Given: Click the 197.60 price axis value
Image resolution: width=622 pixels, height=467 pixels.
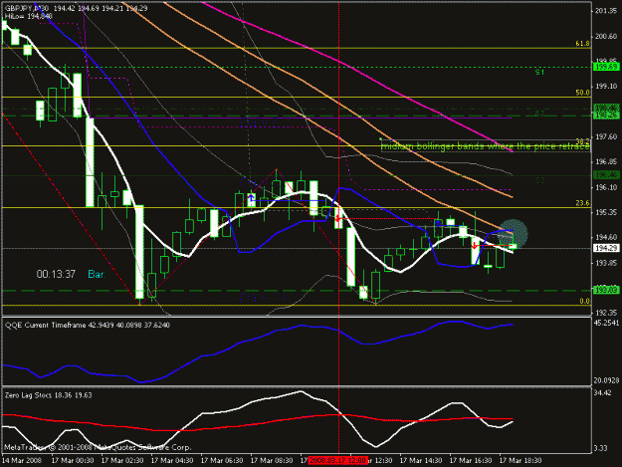Looking at the screenshot, I should coord(605,136).
